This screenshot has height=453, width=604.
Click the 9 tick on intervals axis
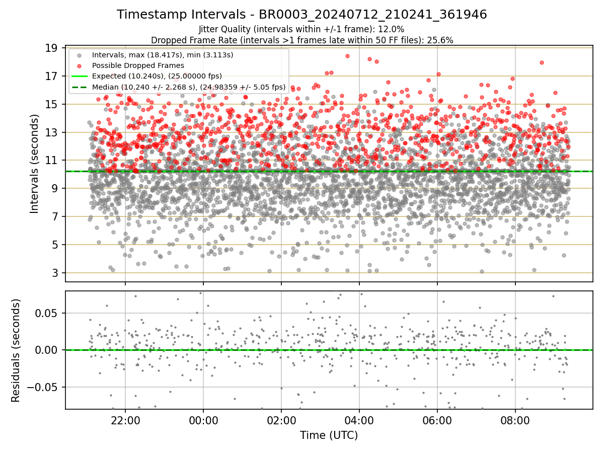(54, 189)
